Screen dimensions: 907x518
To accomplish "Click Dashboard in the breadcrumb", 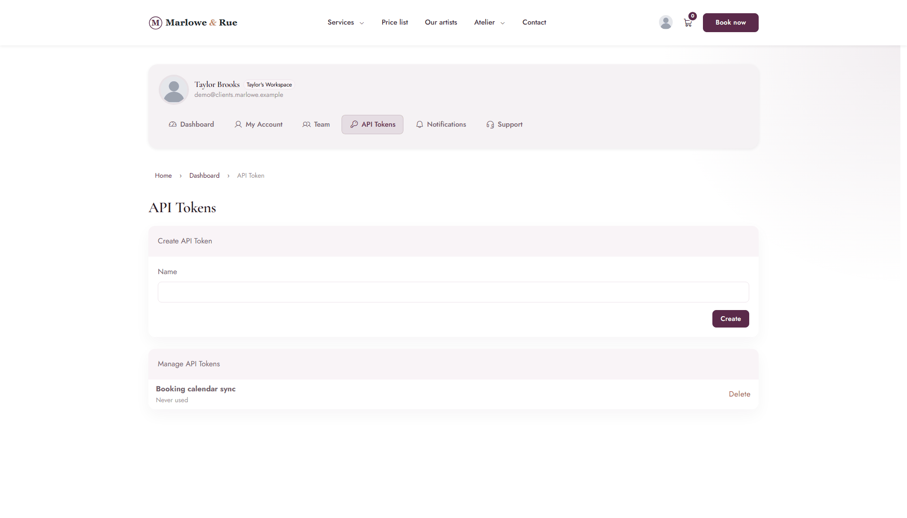I will point(205,175).
